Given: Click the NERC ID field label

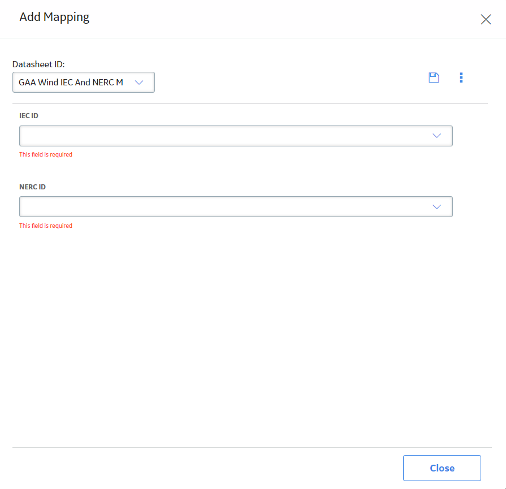Looking at the screenshot, I should click(x=32, y=187).
